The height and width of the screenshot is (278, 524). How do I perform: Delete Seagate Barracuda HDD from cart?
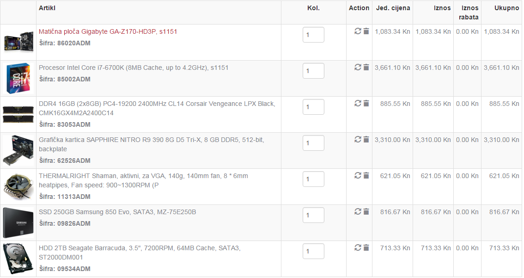click(366, 247)
